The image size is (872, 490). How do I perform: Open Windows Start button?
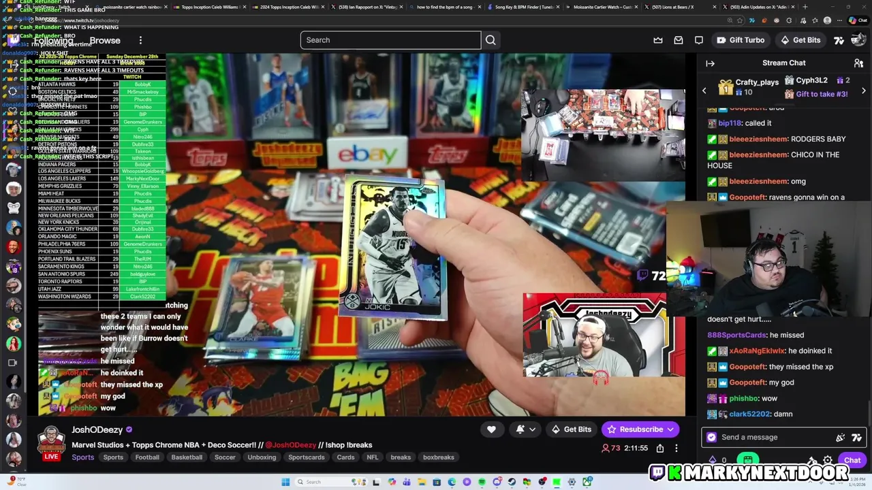[x=285, y=482]
